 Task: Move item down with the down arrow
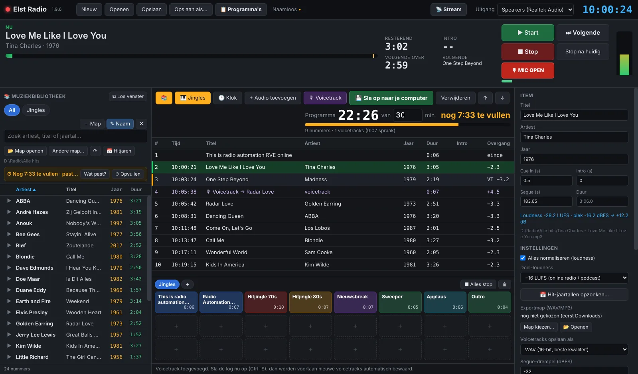(x=502, y=98)
